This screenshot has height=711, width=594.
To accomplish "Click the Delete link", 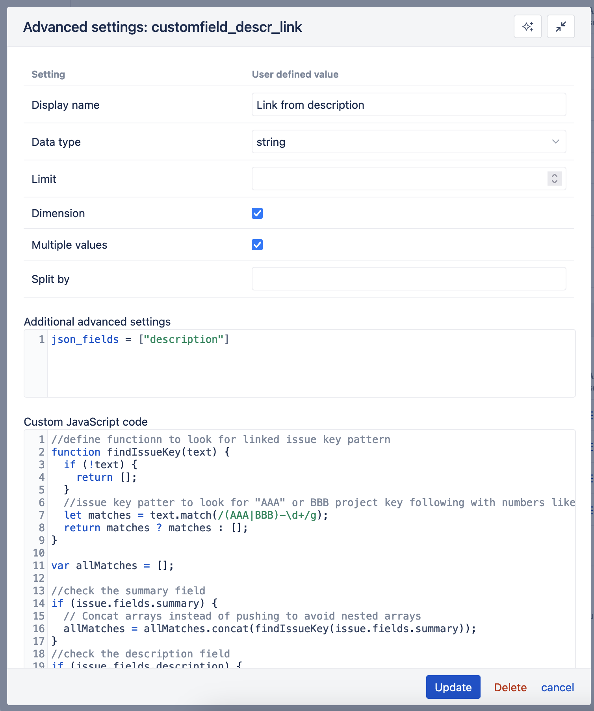I will 510,687.
